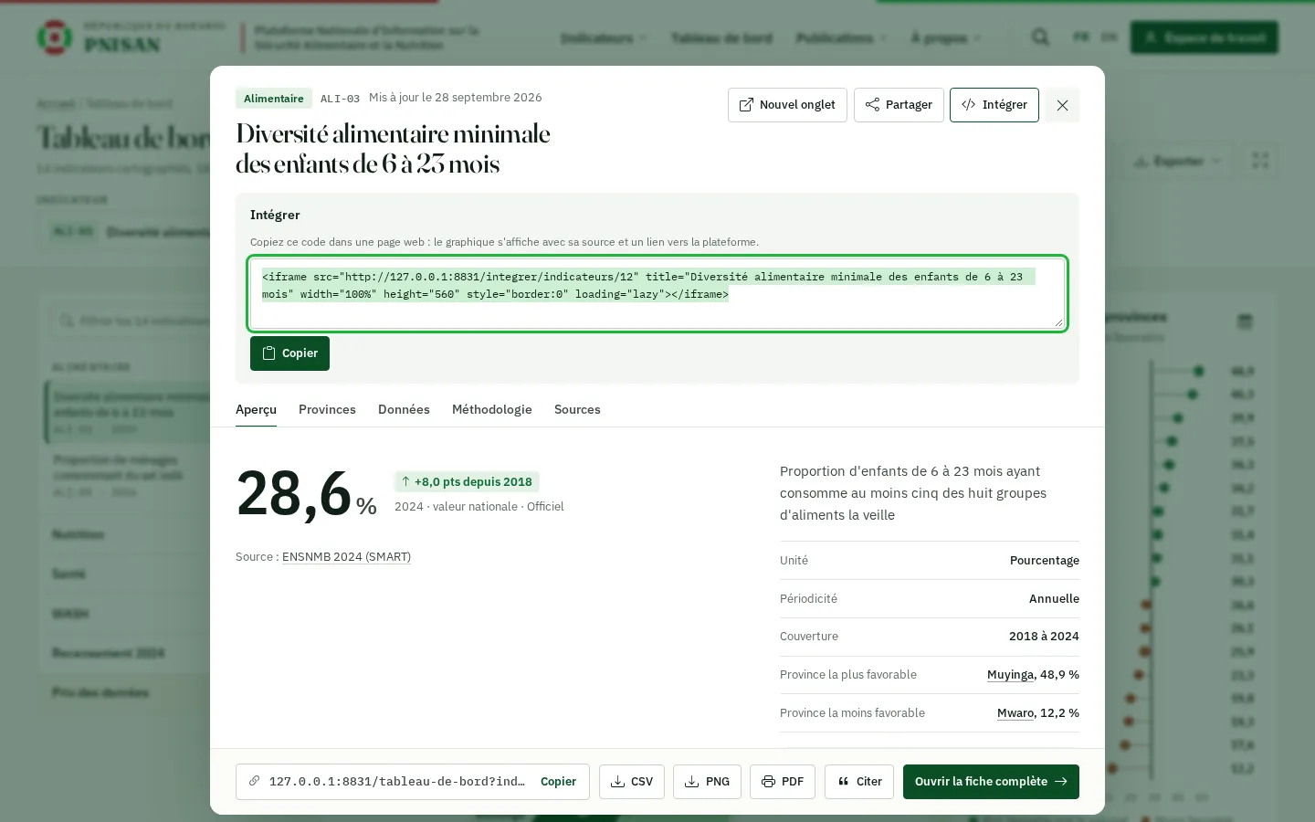Open the Exporter dropdown in background page
This screenshot has width=1315, height=822.
click(x=1177, y=162)
